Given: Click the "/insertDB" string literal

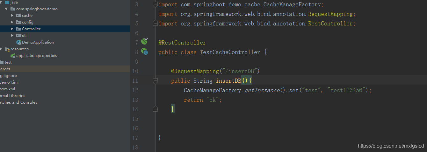Looking at the screenshot, I should click(240, 71).
